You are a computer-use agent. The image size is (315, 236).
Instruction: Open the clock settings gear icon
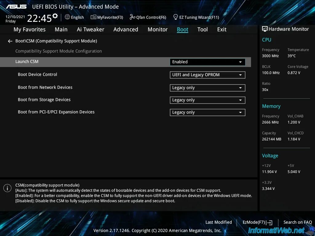coord(55,16)
